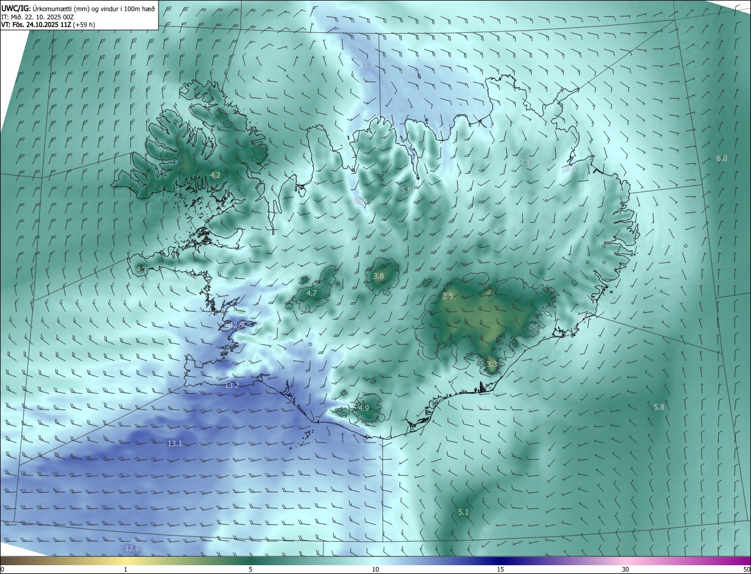Click the 13.2 value label
The height and width of the screenshot is (574, 751).
232,385
